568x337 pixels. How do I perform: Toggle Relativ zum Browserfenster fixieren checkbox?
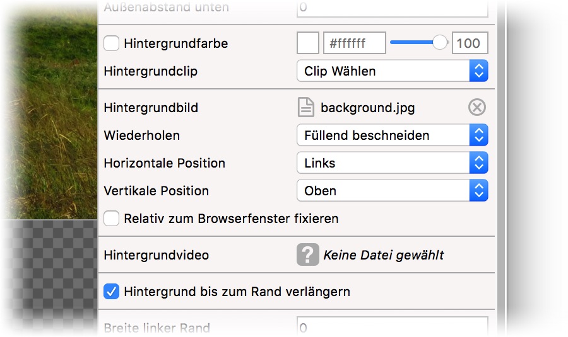(112, 219)
